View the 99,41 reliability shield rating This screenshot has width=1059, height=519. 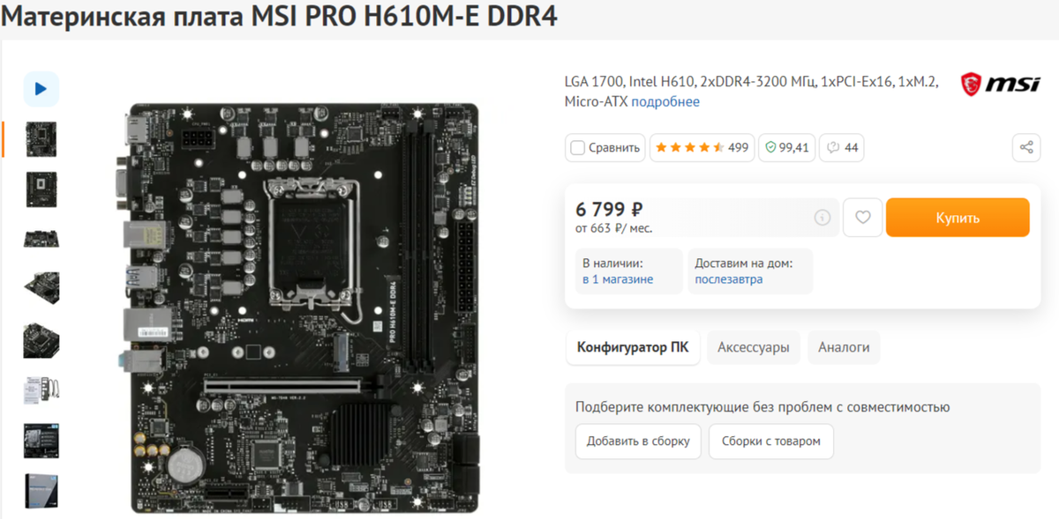pyautogui.click(x=786, y=147)
